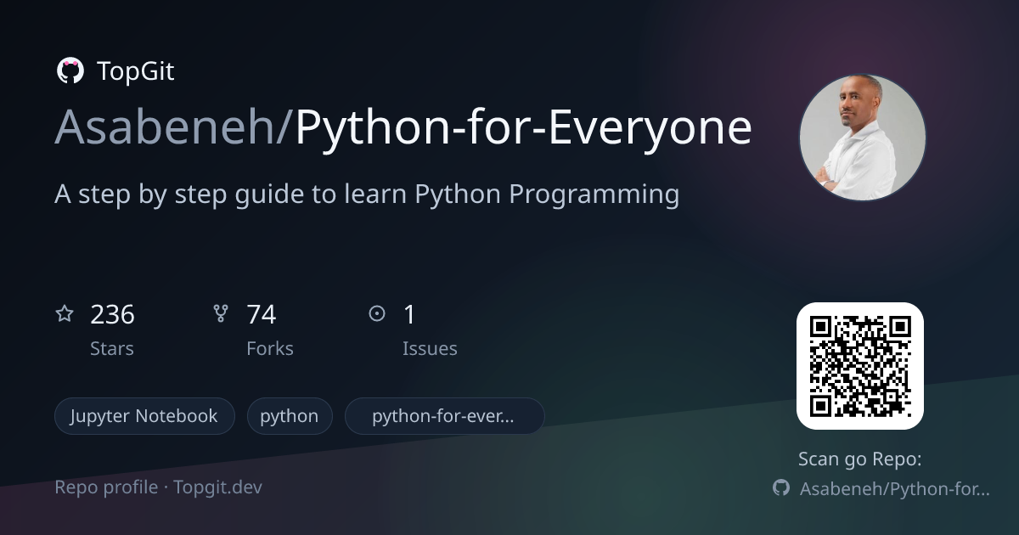Select the python-for-ever... topic tag
The image size is (1019, 535).
point(444,416)
